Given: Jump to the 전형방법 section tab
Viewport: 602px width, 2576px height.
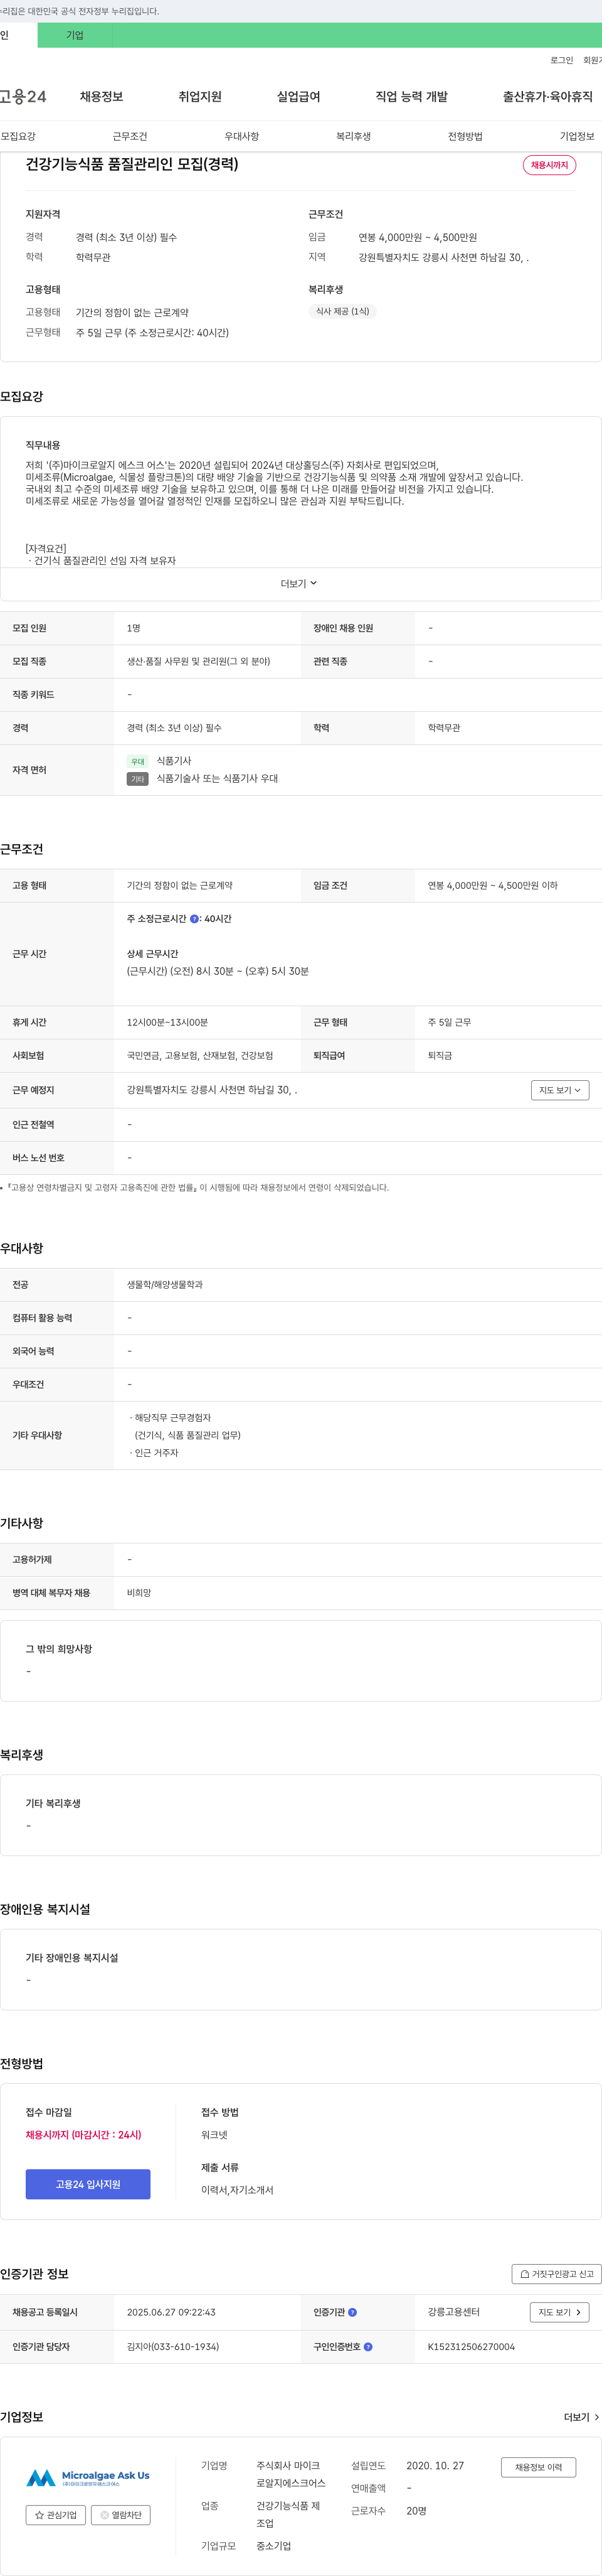Looking at the screenshot, I should 465,136.
